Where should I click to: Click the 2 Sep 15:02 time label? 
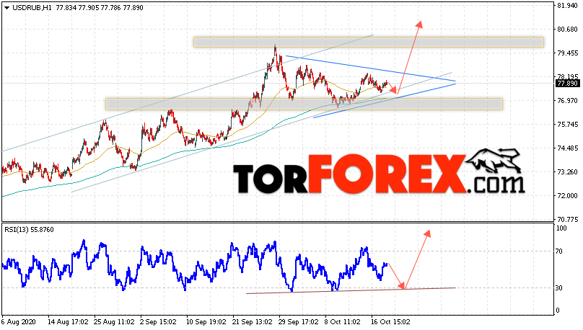(x=158, y=321)
